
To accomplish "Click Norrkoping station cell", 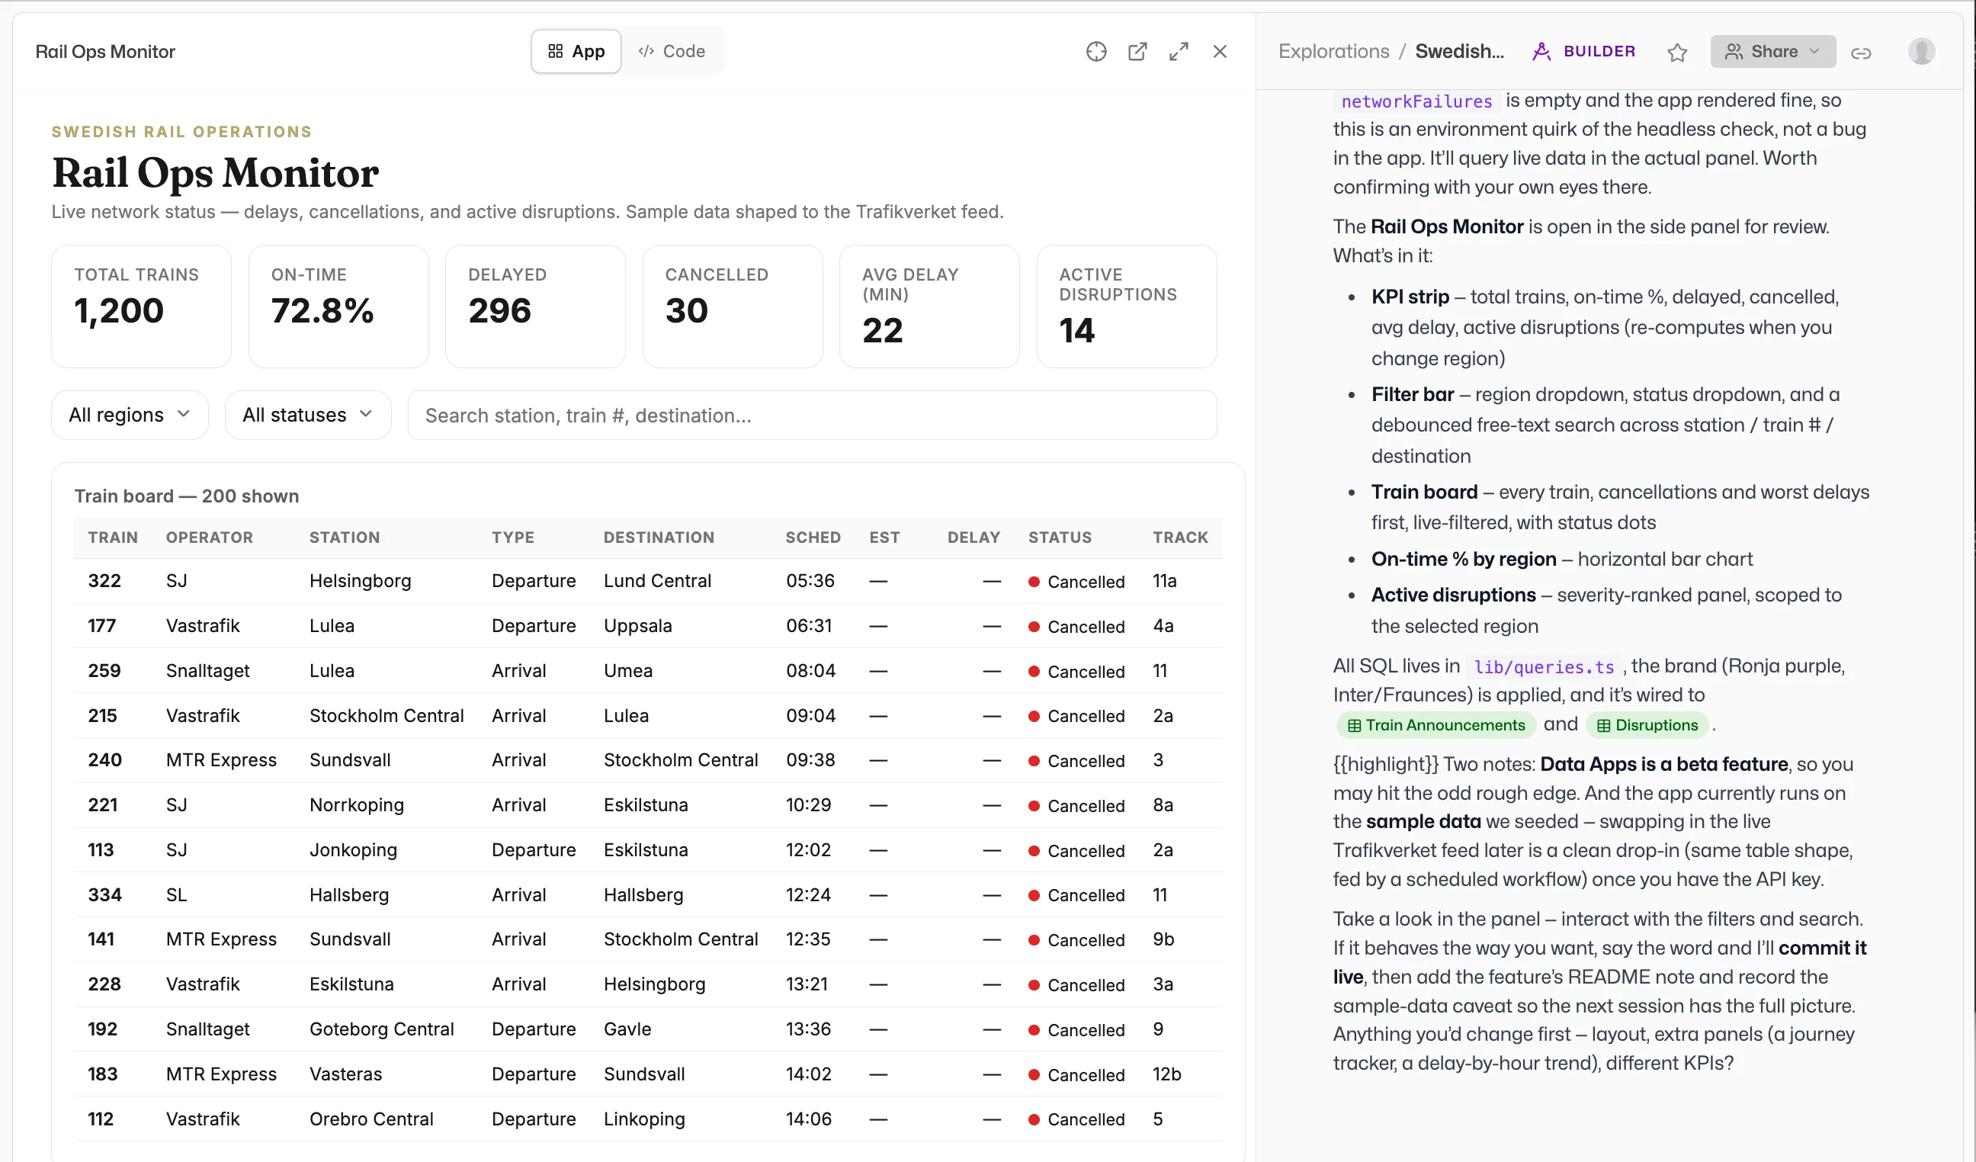I will (x=357, y=805).
